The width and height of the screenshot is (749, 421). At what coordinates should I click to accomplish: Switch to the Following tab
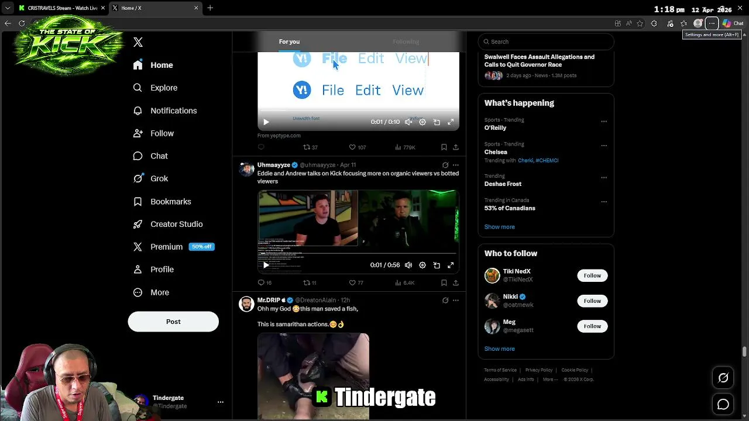406,42
